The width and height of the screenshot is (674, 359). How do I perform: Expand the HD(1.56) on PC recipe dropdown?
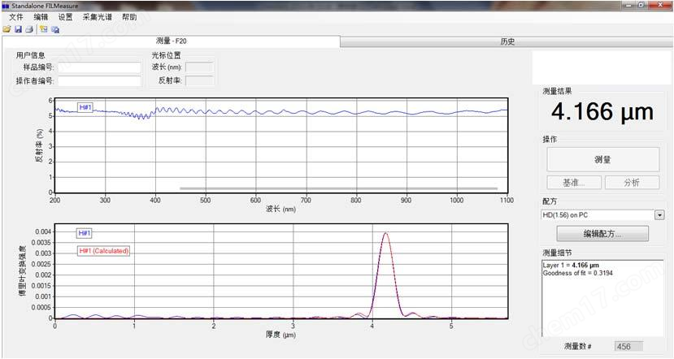tap(659, 215)
